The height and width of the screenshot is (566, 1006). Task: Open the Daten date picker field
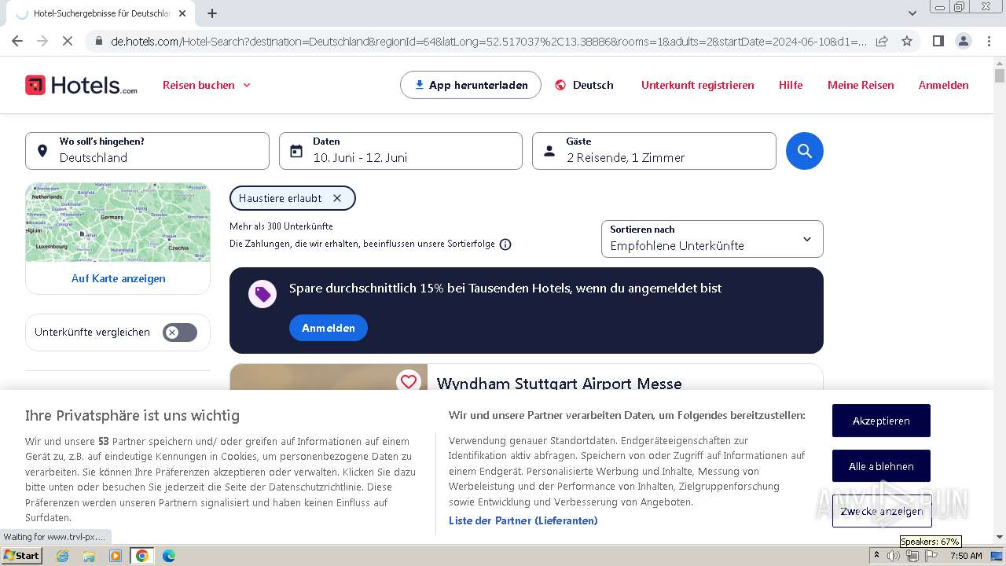click(401, 151)
